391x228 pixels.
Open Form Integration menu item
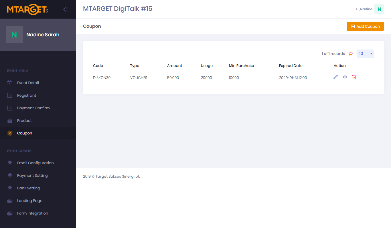pyautogui.click(x=38, y=213)
